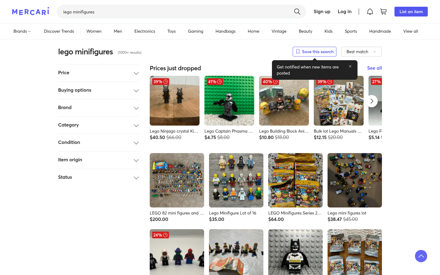Click the 40% discount badge on Building Block item
The image size is (440, 275).
[270, 82]
